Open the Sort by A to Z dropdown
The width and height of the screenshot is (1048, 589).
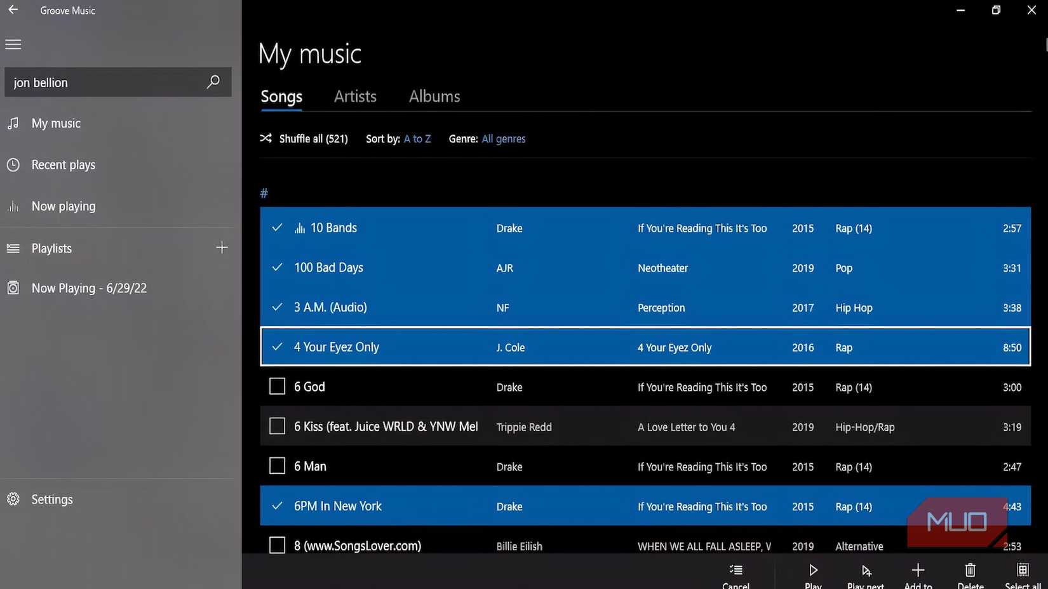[417, 138]
